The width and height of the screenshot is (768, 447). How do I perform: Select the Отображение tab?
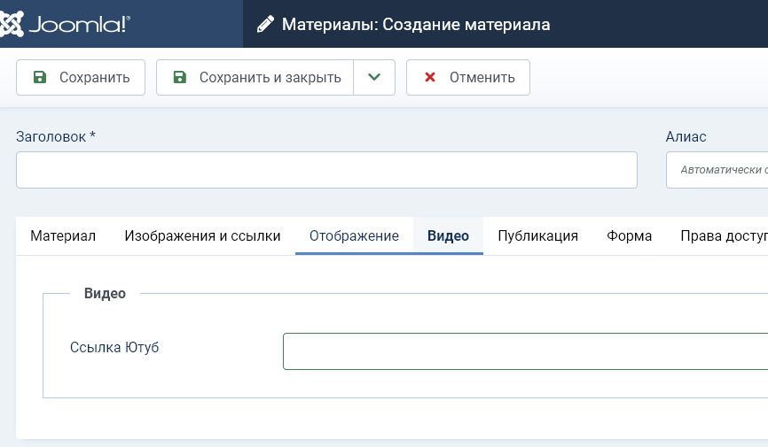click(x=354, y=235)
